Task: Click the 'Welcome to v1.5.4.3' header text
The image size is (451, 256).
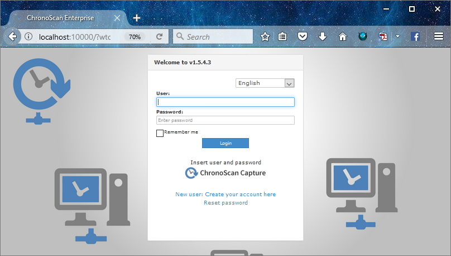Action: (183, 62)
